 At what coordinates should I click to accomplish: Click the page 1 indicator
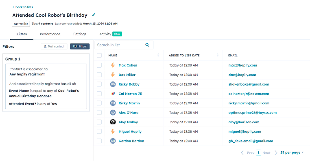coord(258,152)
